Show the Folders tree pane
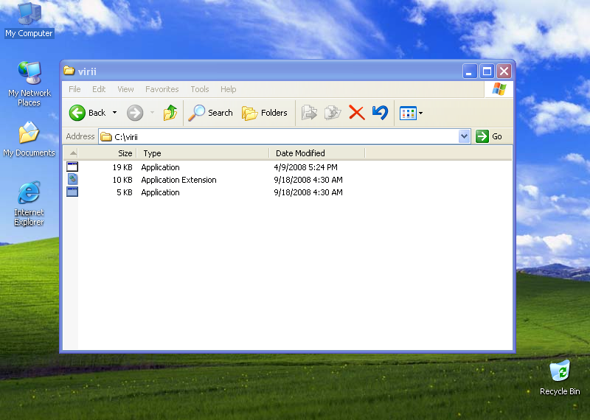 pyautogui.click(x=264, y=113)
